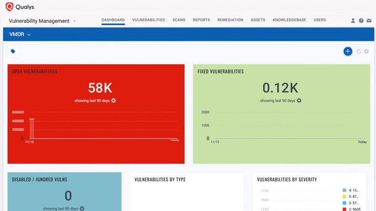Viewport: 376px width, 211px height.
Task: Go to the Scans tab
Action: tap(179, 20)
